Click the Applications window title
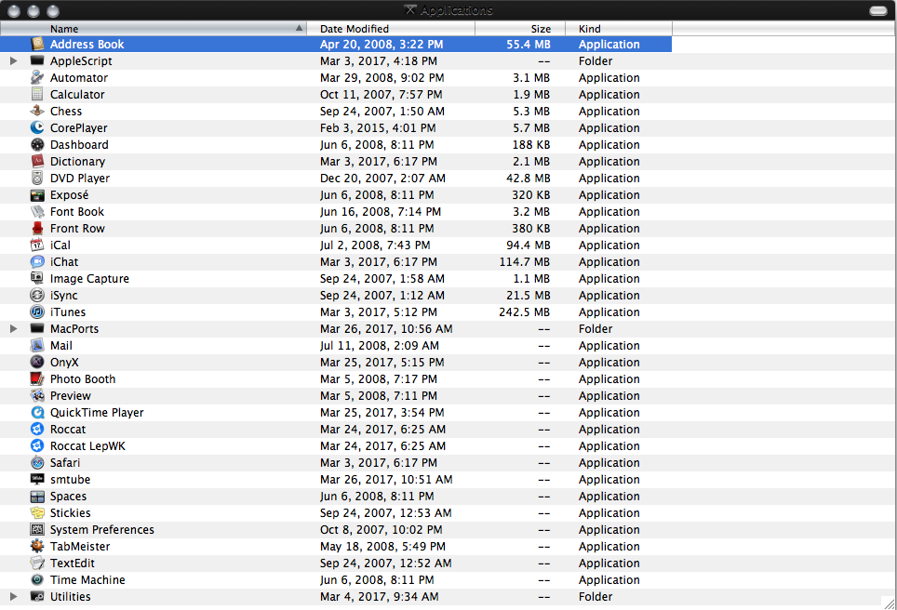The image size is (897, 610). click(456, 10)
